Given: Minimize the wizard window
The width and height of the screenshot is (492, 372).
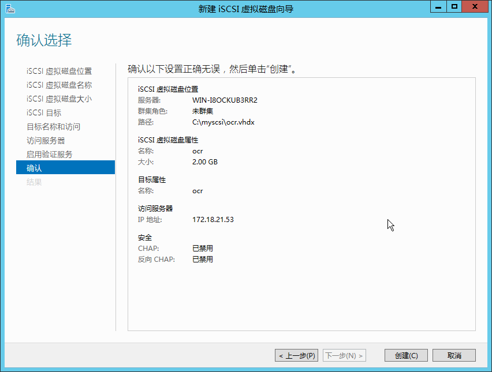Looking at the screenshot, I should pyautogui.click(x=438, y=7).
